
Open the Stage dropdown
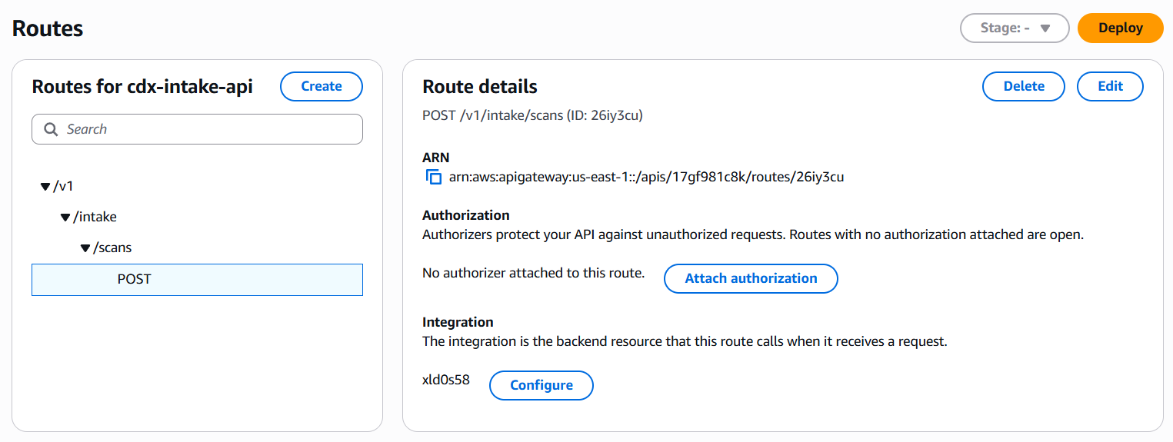click(x=1015, y=28)
